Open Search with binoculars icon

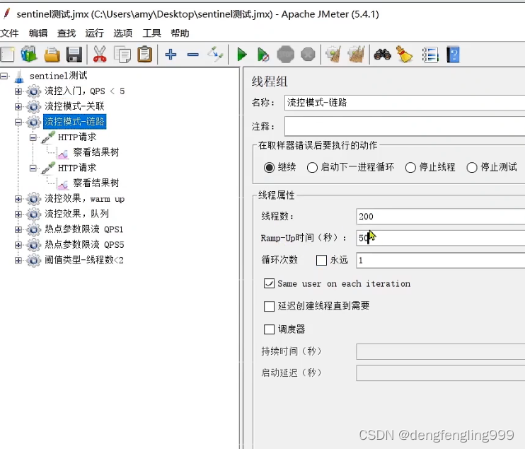[382, 55]
